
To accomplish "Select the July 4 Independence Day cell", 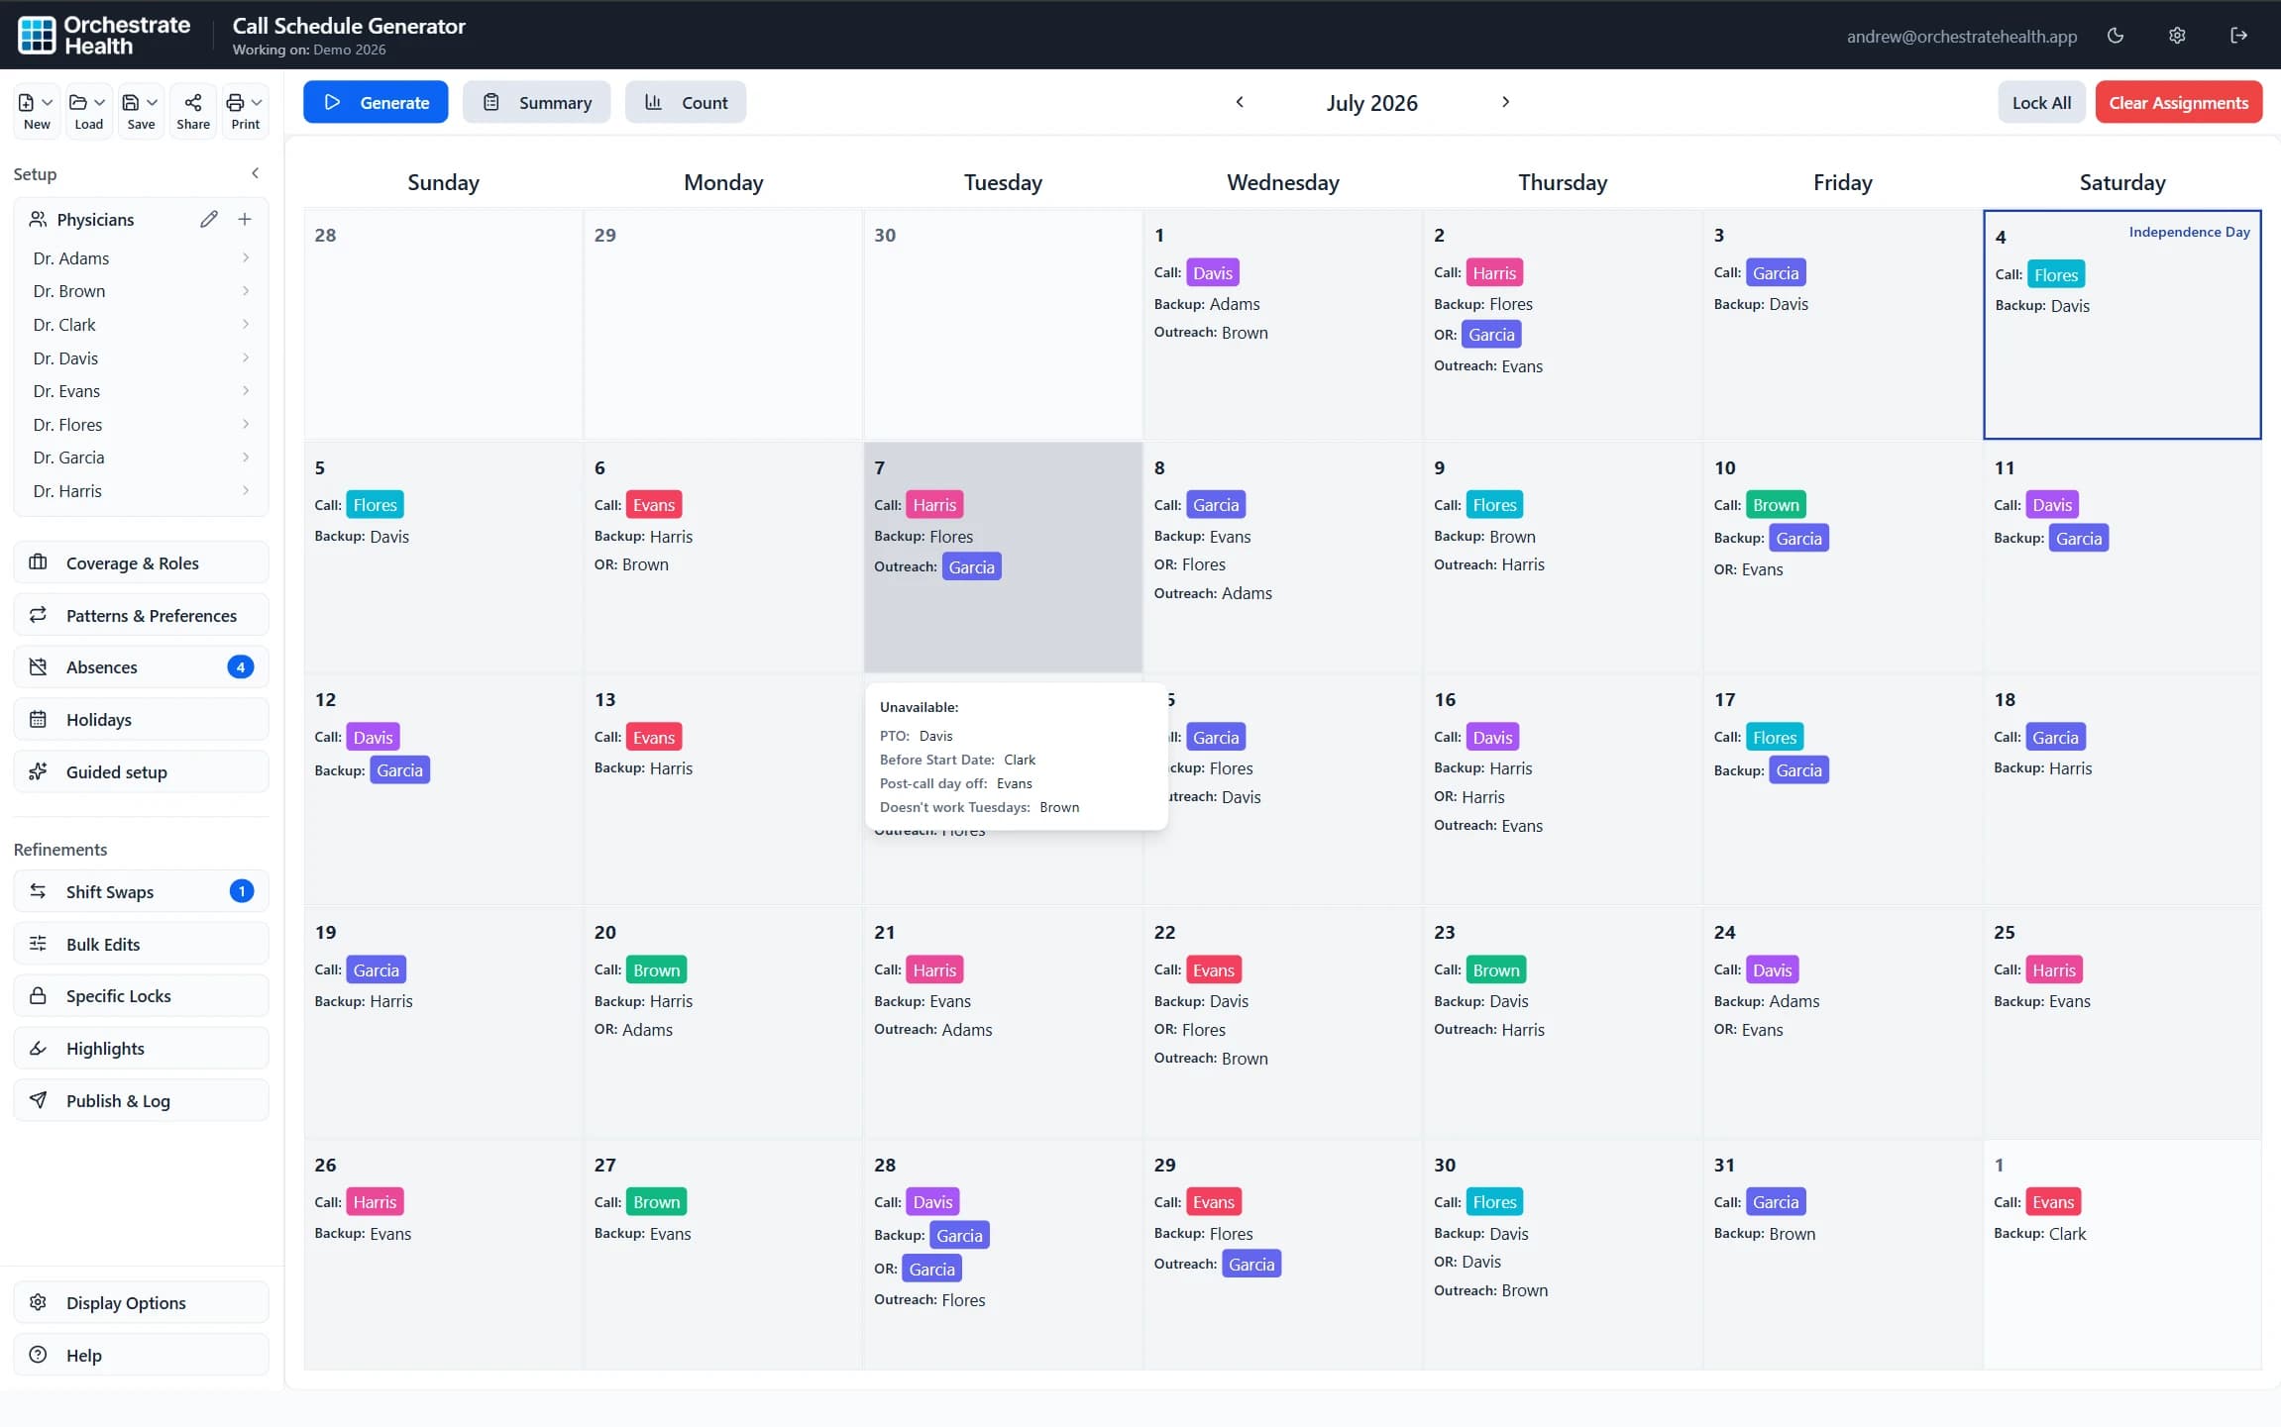I will [x=2121, y=324].
